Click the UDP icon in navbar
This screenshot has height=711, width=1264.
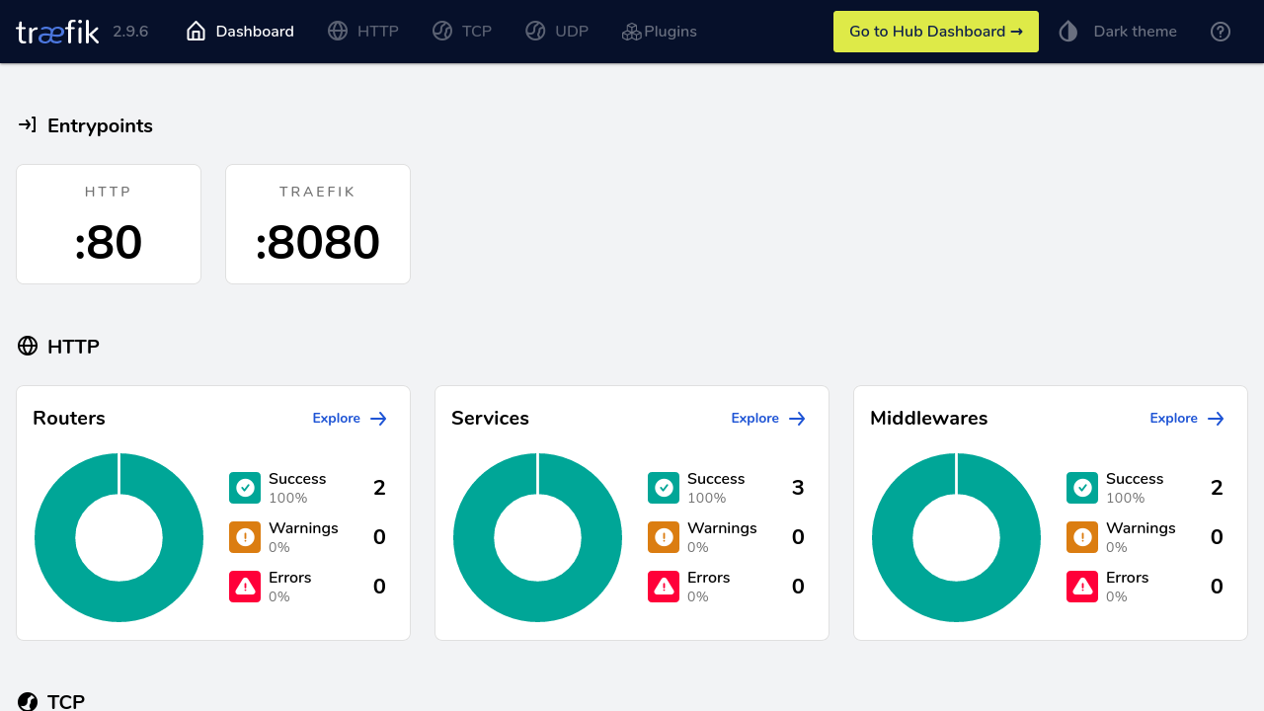(x=535, y=31)
